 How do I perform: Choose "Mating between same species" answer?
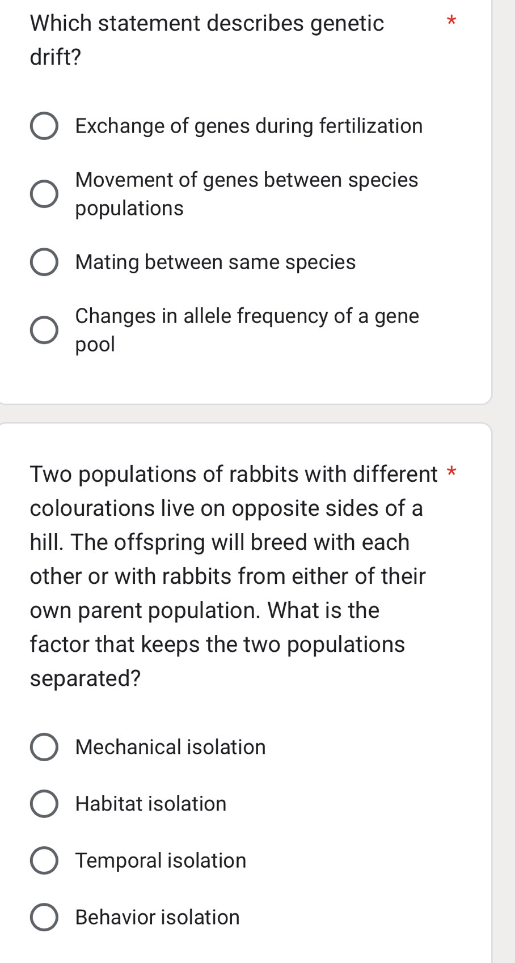click(x=44, y=262)
